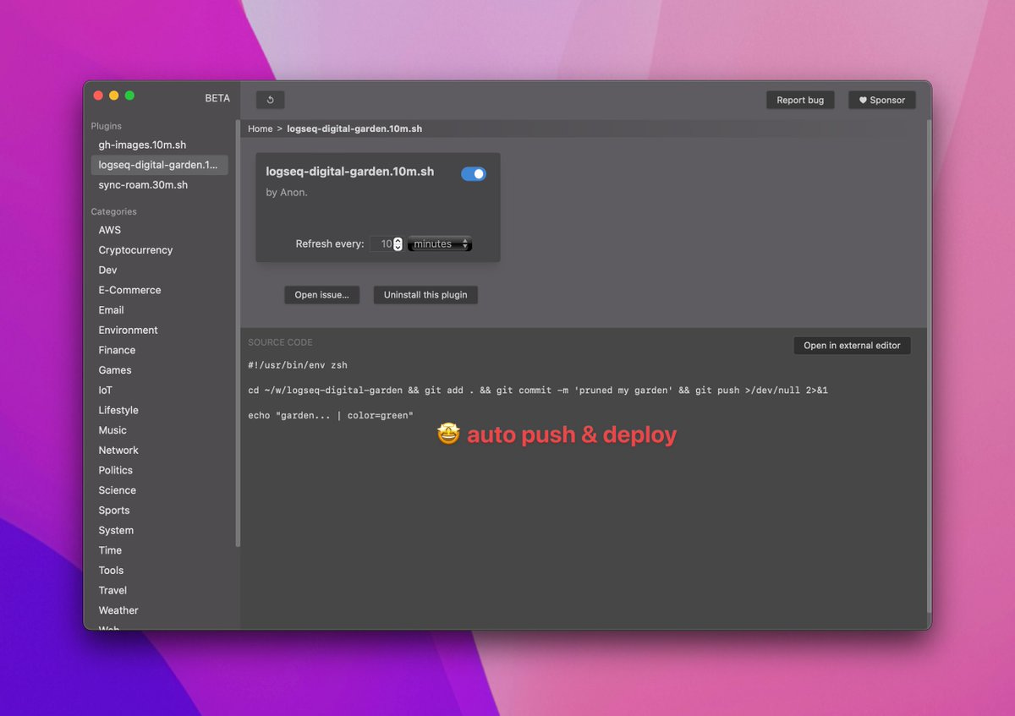Browse the Finance category
1015x716 pixels.
[117, 350]
